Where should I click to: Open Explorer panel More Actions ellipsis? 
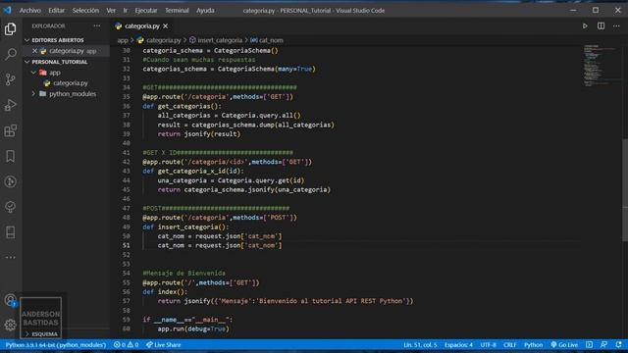97,26
